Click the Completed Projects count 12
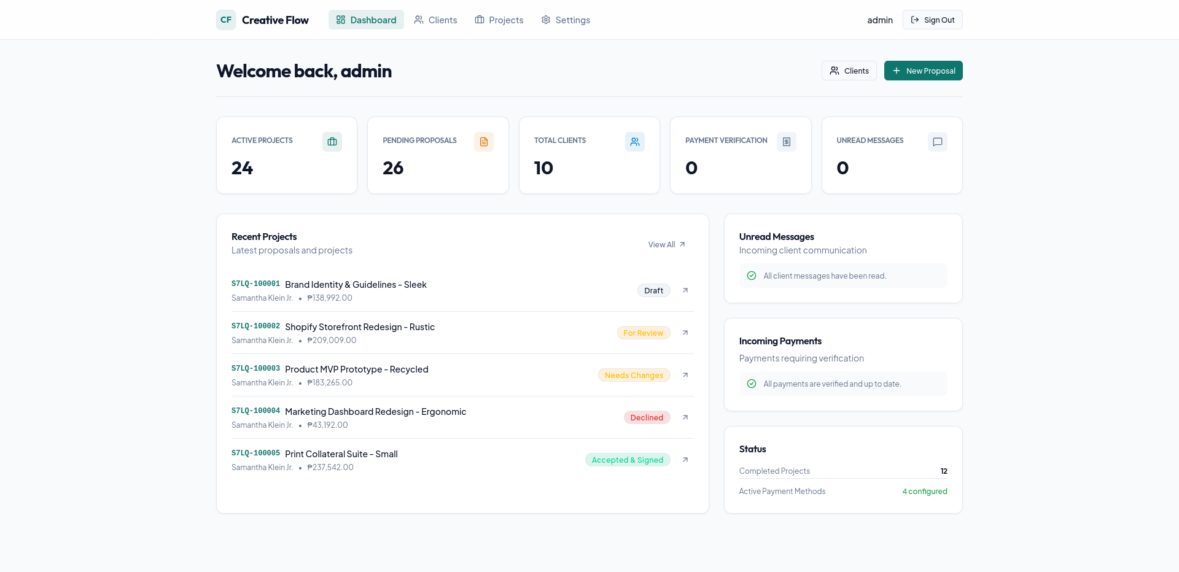1179x572 pixels. [944, 471]
